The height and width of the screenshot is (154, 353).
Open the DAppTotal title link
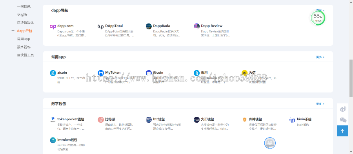tap(114, 26)
